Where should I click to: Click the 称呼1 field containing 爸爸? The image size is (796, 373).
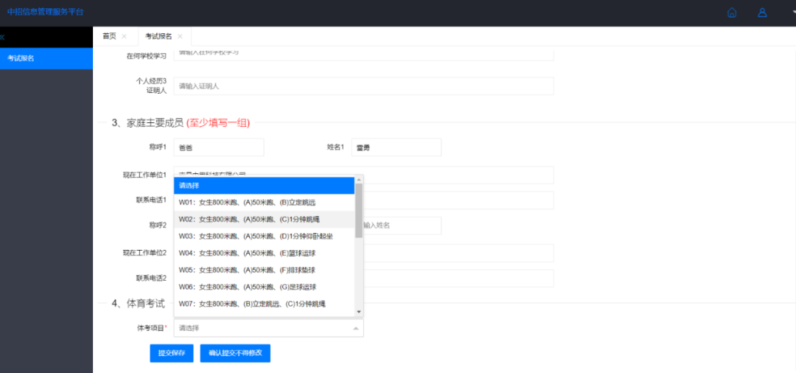coord(219,147)
